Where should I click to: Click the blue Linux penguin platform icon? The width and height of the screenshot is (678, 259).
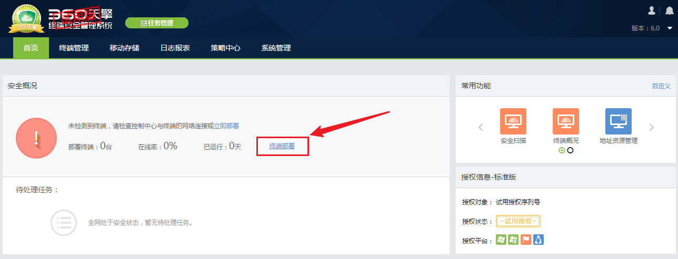538,240
